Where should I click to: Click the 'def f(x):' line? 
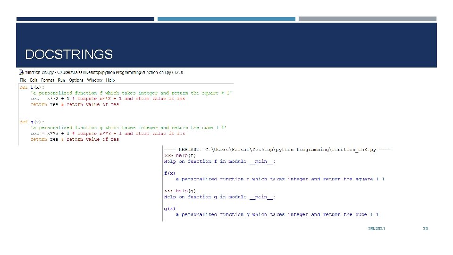(x=32, y=87)
